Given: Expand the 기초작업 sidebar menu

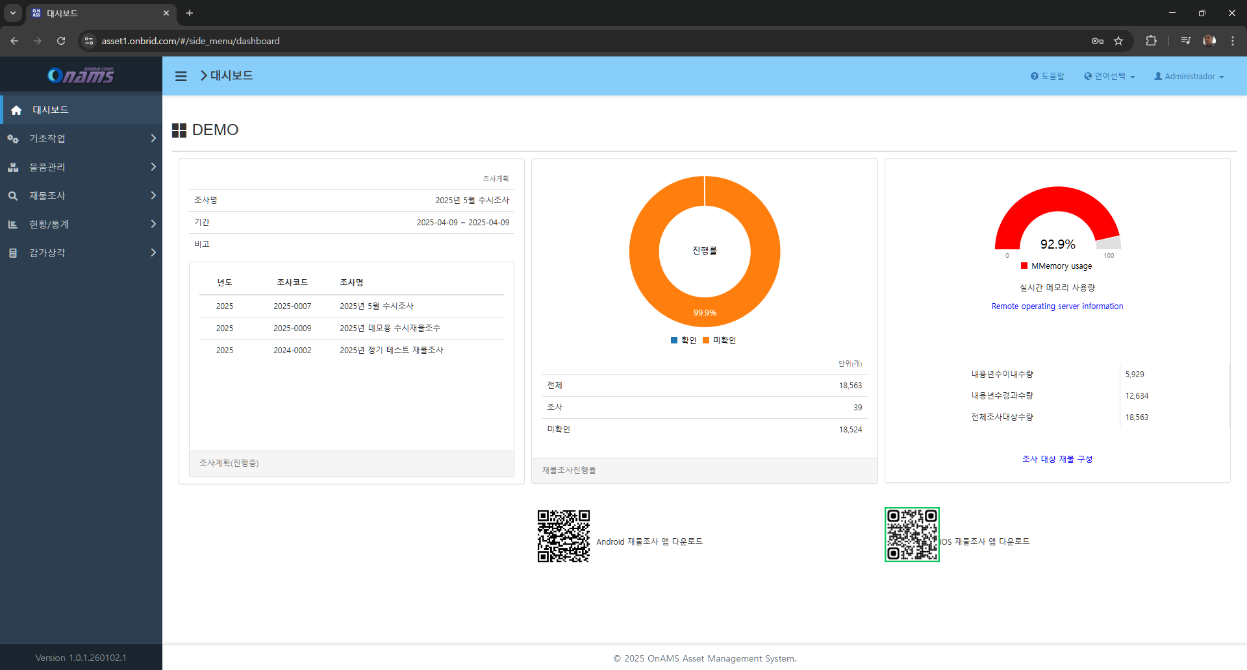Looking at the screenshot, I should (81, 138).
